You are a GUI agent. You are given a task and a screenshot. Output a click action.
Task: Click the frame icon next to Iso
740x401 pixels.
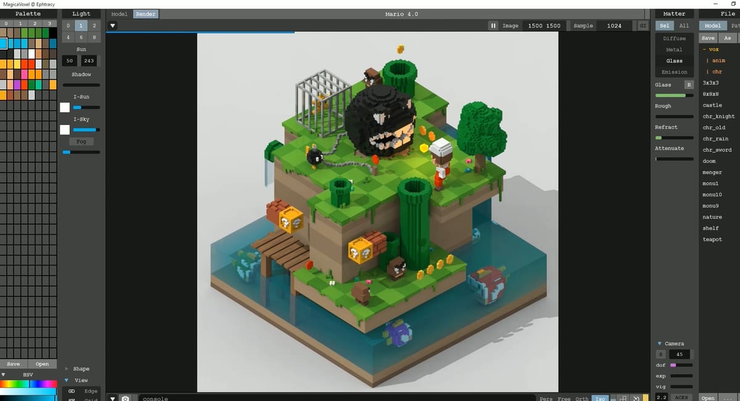[x=623, y=399]
